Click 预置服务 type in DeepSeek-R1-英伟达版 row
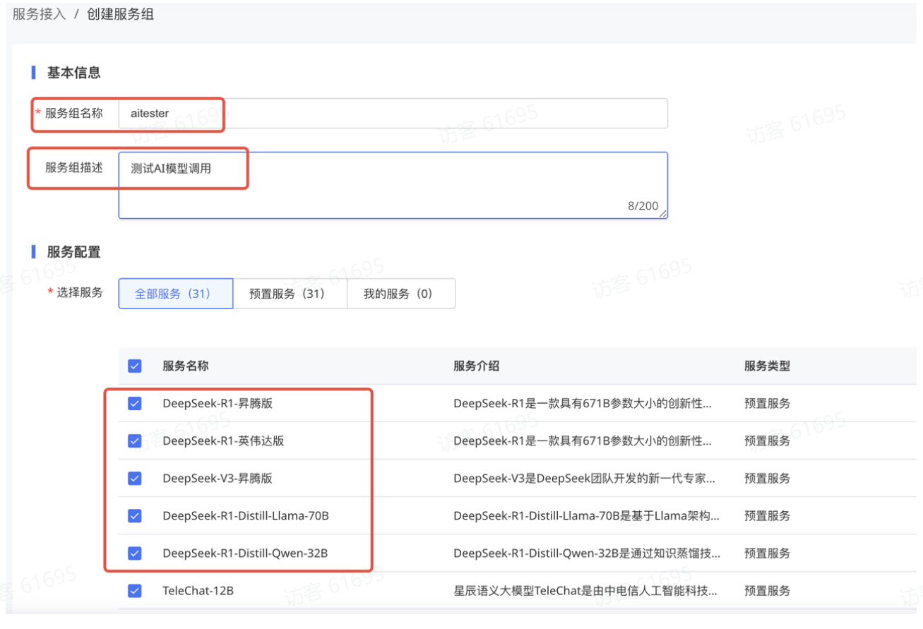The image size is (923, 629). (x=767, y=441)
